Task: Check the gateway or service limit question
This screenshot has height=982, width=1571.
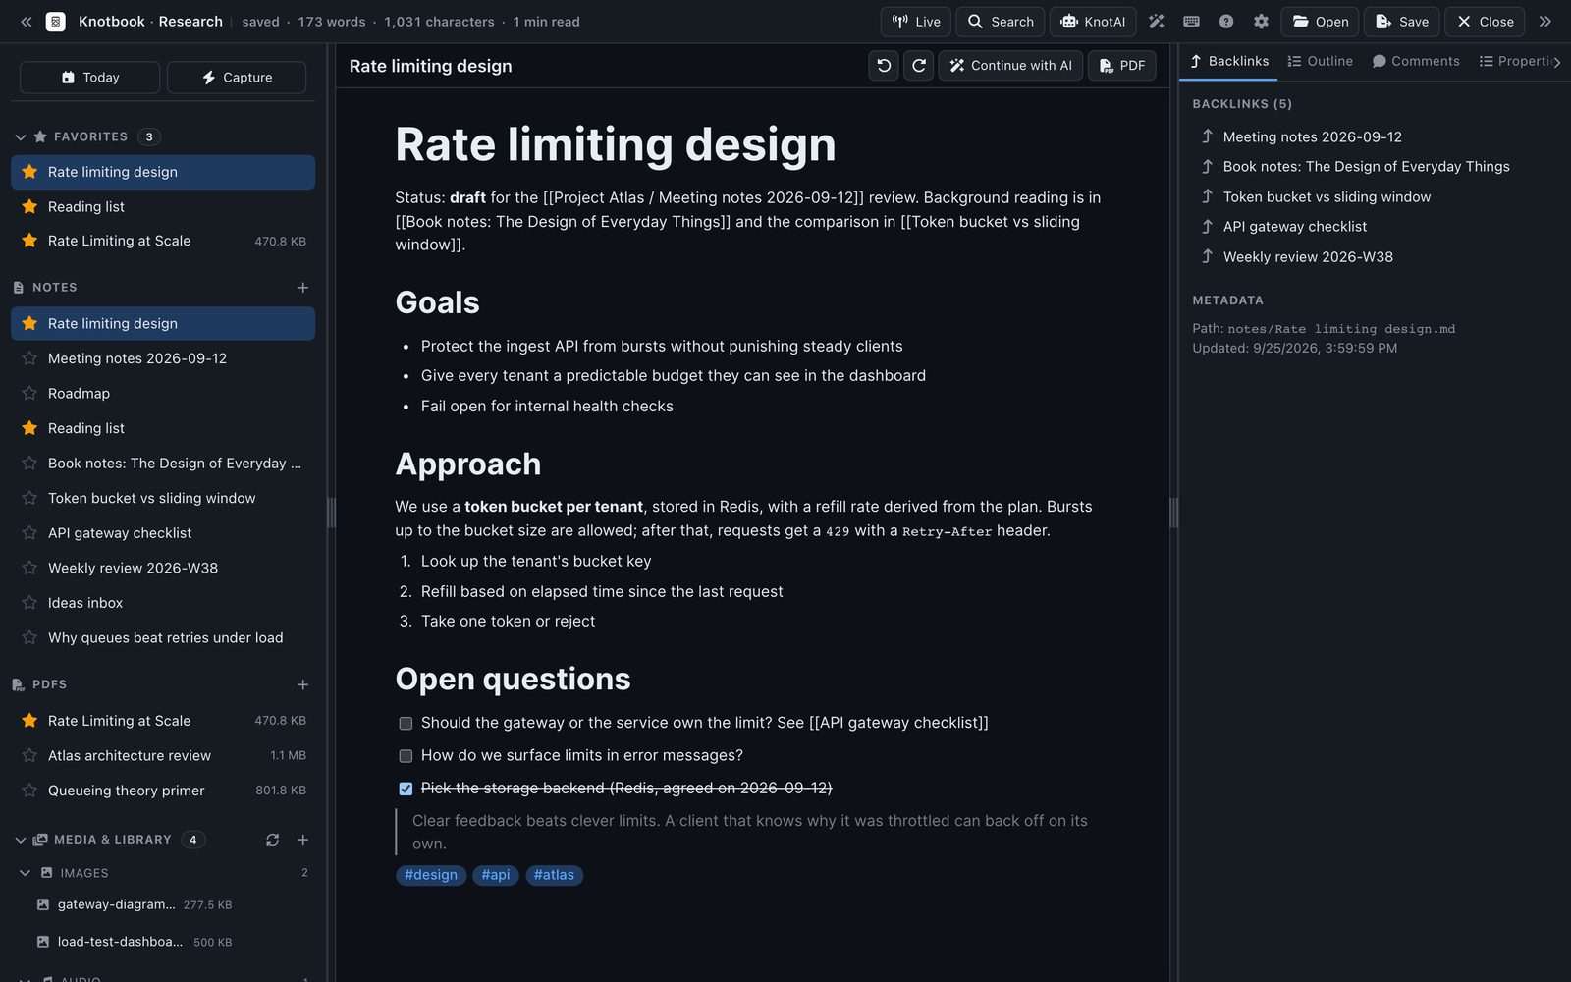Action: 406,724
